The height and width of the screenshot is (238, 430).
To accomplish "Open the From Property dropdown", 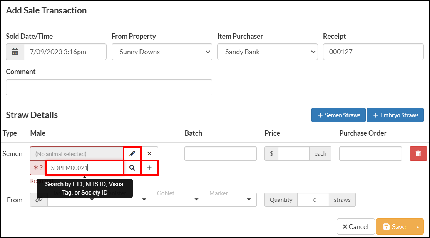I will pyautogui.click(x=162, y=52).
